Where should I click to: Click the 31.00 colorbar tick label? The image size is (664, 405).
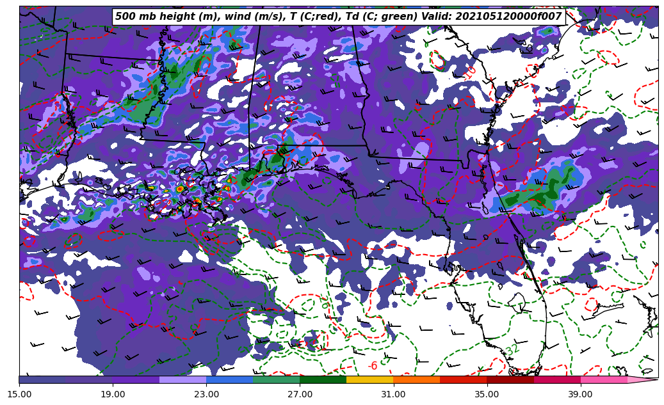pos(393,394)
